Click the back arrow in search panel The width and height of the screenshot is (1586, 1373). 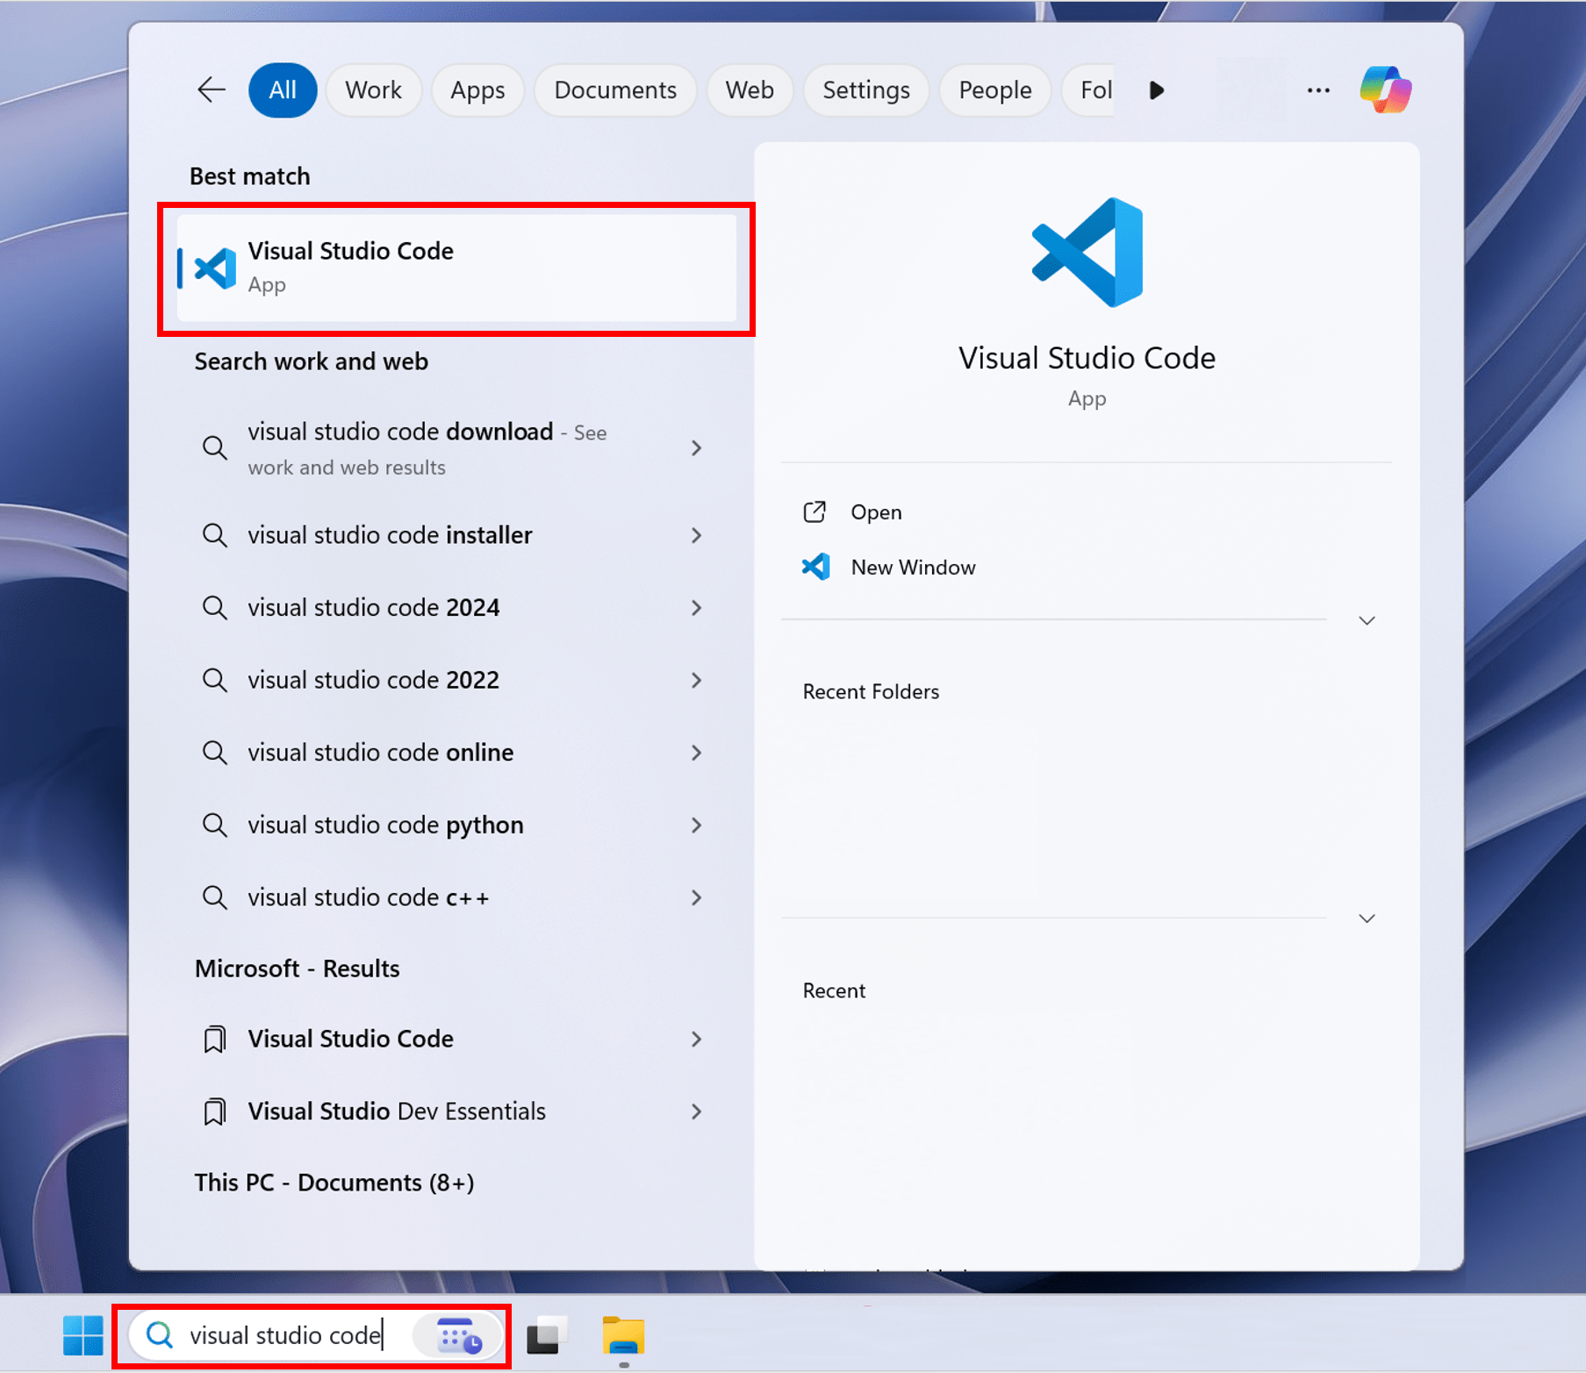click(x=212, y=89)
